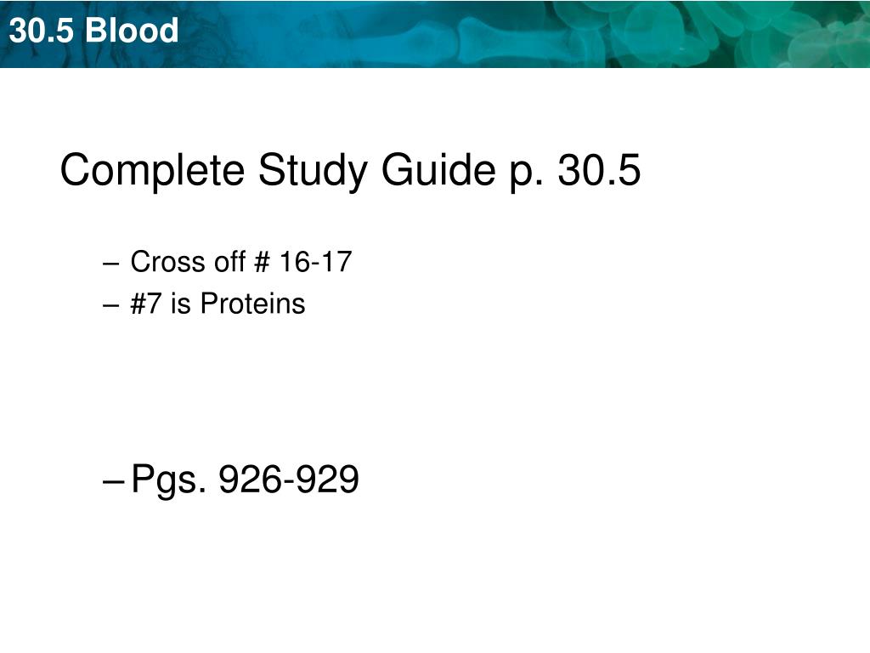This screenshot has width=870, height=653.
Task: Click the "Pgs." abbreviation
Action: pyautogui.click(x=169, y=480)
